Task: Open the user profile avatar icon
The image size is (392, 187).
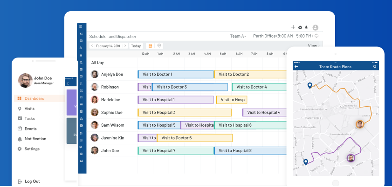Action: (x=316, y=27)
